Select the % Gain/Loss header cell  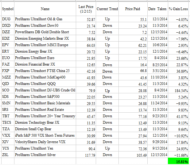click(178, 9)
